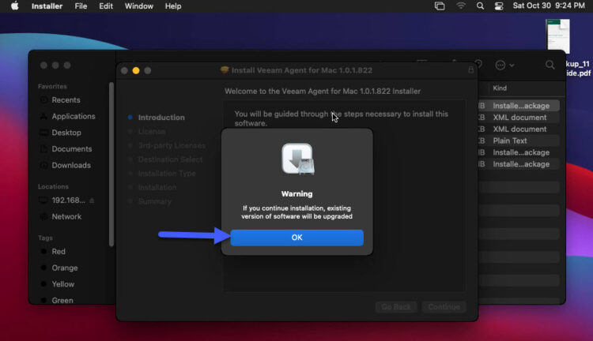
Task: Open the Installer app menu
Action: click(47, 6)
